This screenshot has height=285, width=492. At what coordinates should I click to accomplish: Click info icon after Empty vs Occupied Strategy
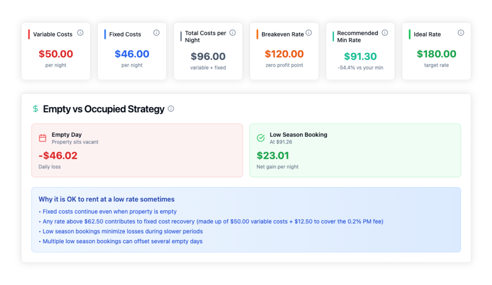pos(171,109)
